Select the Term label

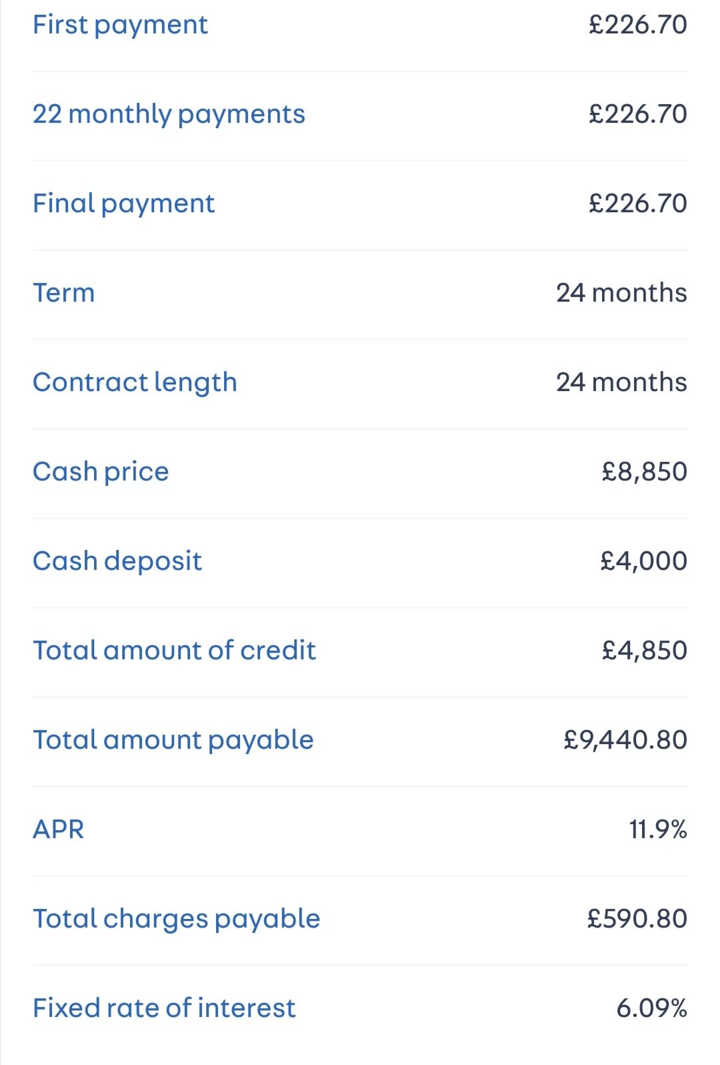tap(64, 293)
